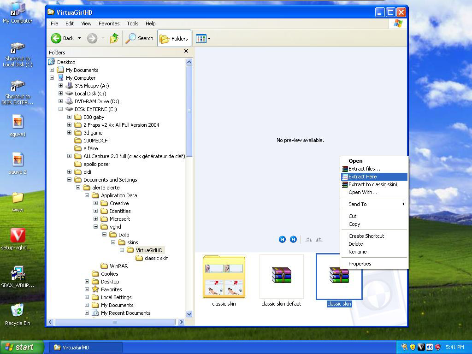Screen dimensions: 472x354
Task: Open the Favorites menu
Action: click(x=109, y=24)
